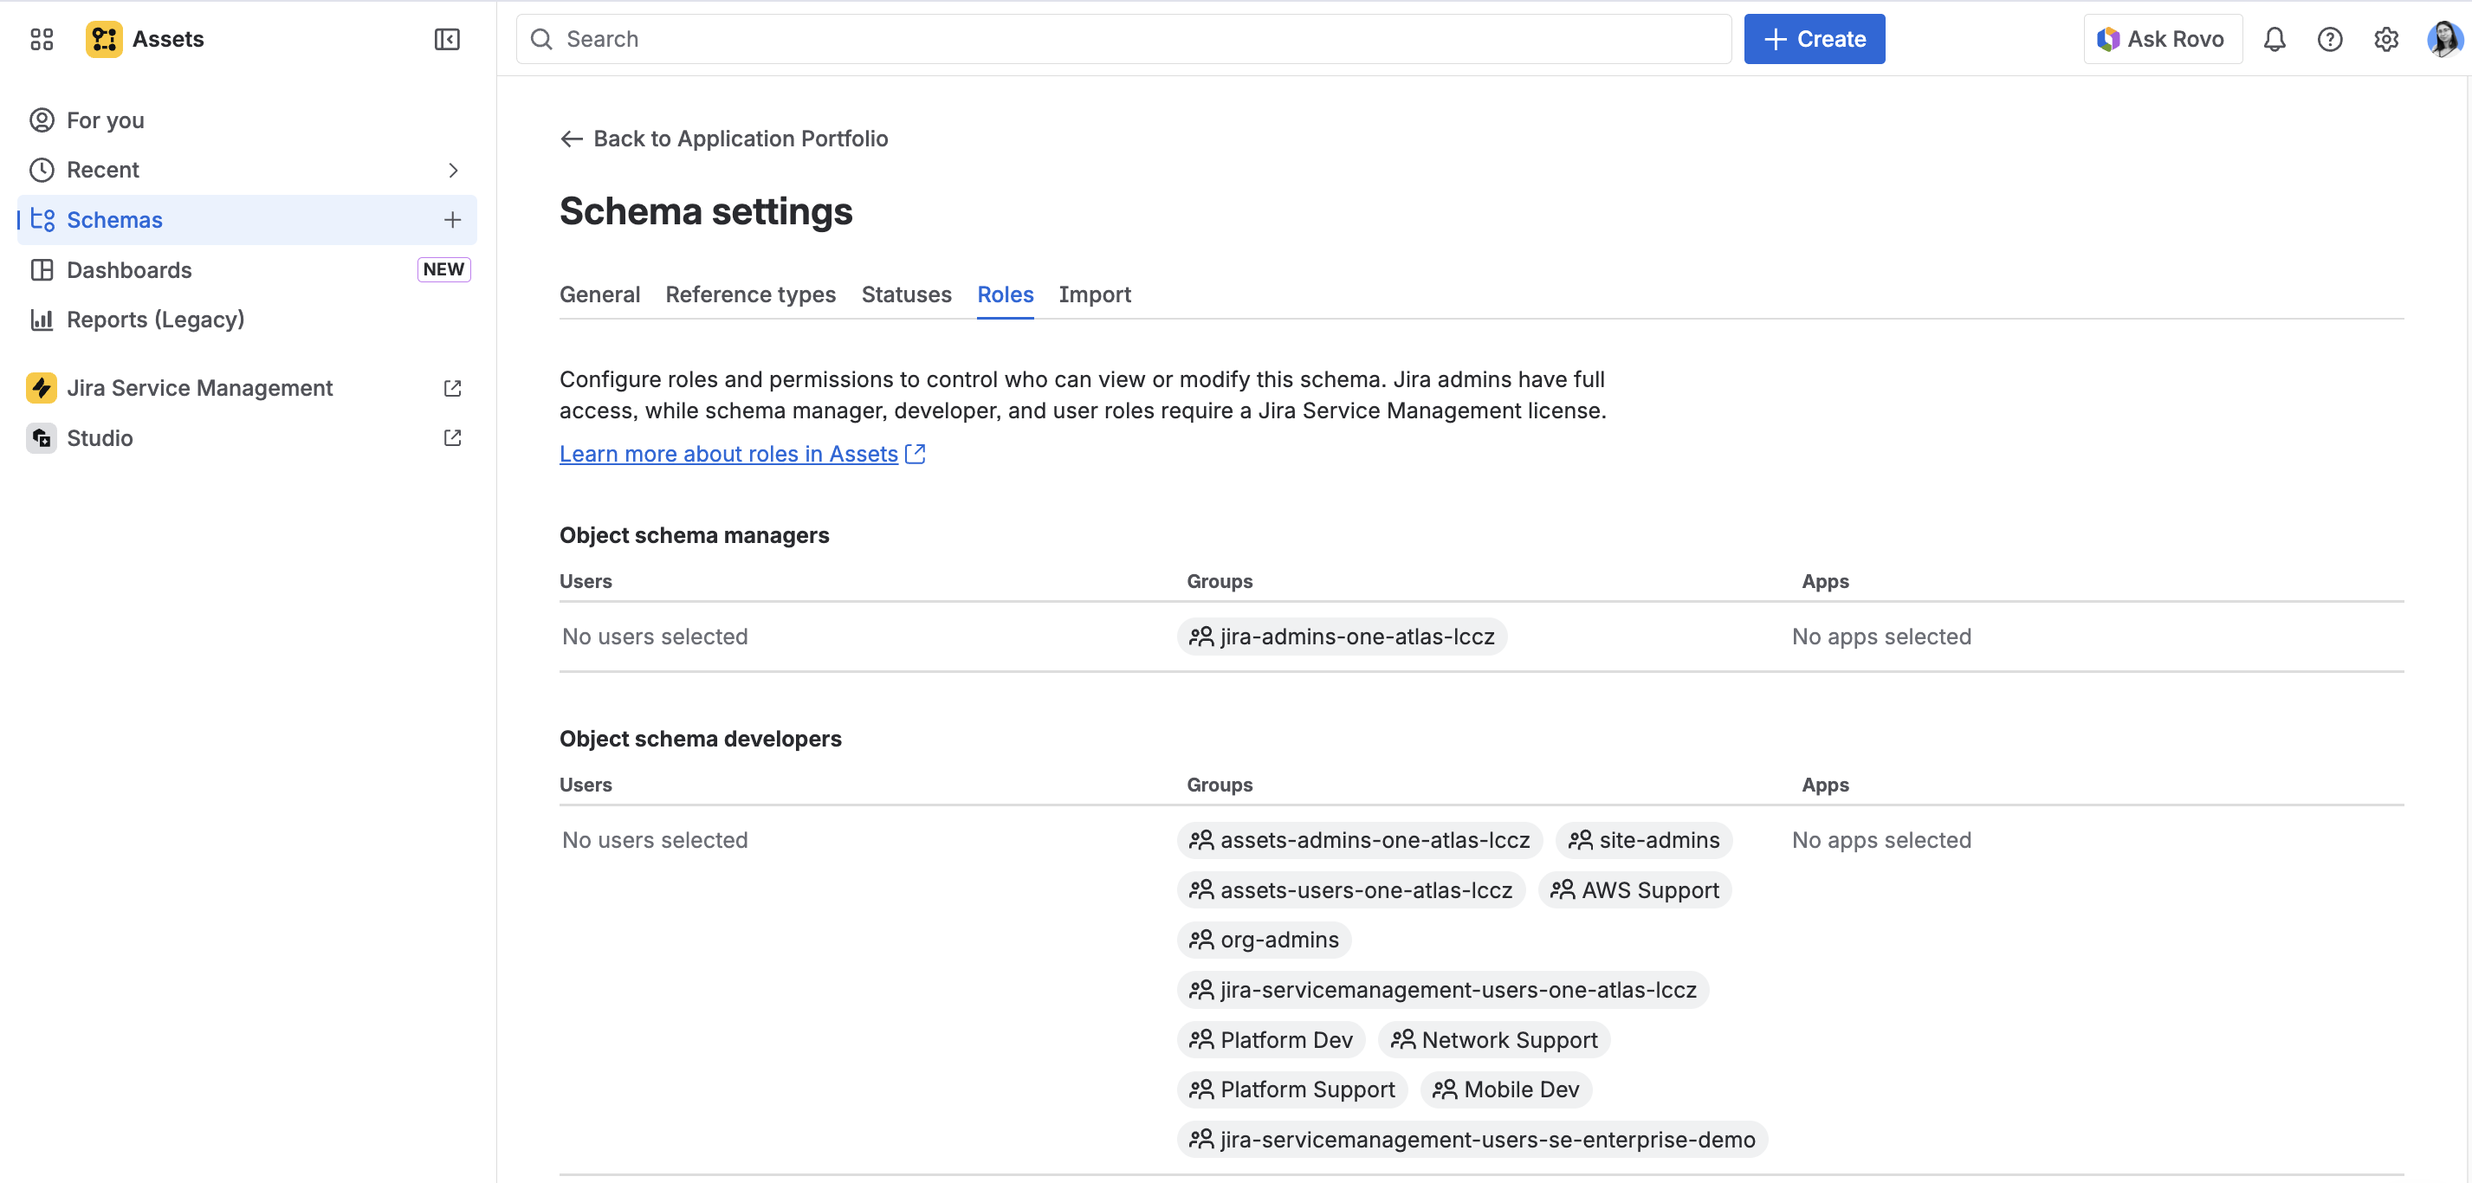Click the user profile avatar
The height and width of the screenshot is (1183, 2472).
point(2443,39)
